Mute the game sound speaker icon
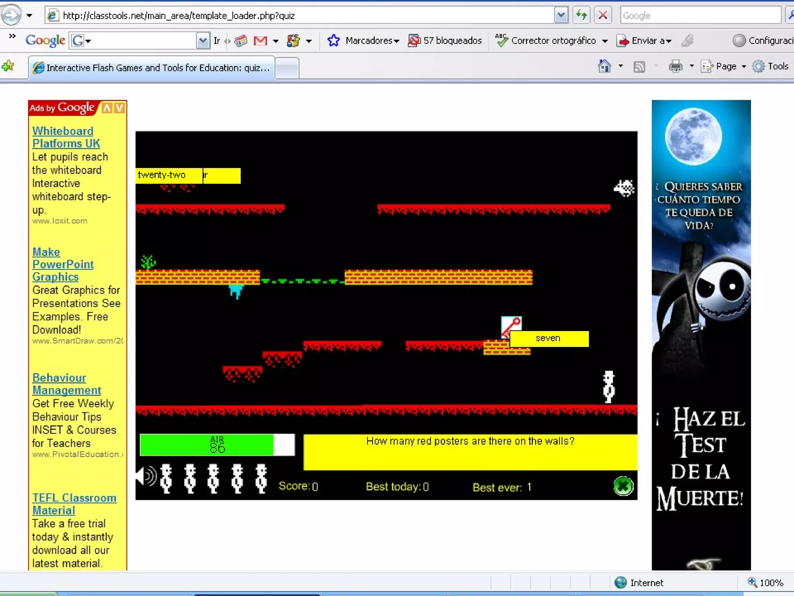794x596 pixels. 146,476
